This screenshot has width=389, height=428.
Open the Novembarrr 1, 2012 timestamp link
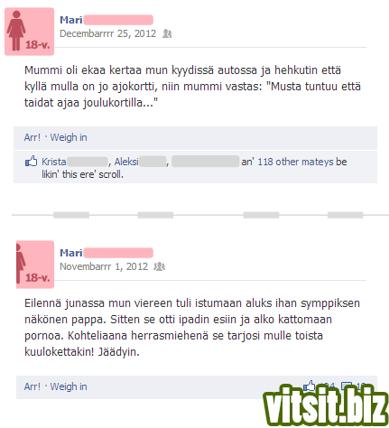tap(104, 266)
